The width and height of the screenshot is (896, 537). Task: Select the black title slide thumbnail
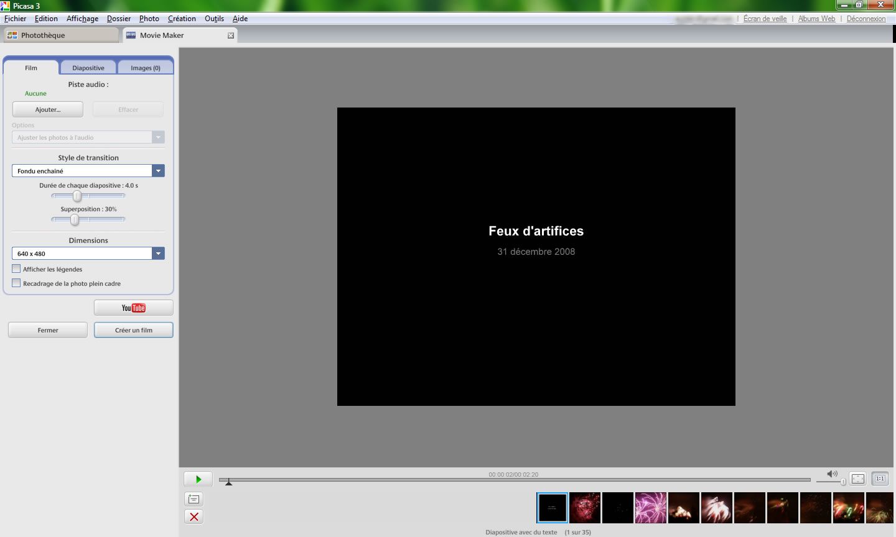[x=553, y=508]
